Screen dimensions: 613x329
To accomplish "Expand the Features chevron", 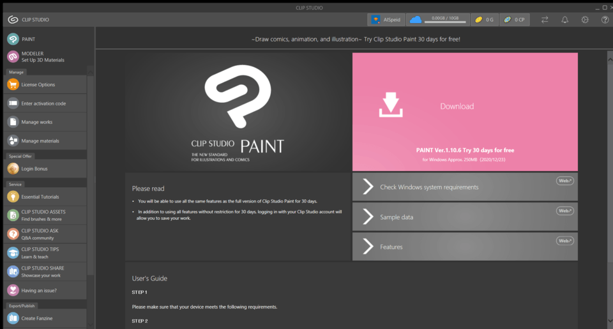I will [368, 247].
